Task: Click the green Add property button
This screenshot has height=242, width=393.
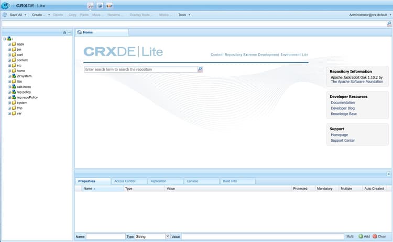Action: [364, 236]
